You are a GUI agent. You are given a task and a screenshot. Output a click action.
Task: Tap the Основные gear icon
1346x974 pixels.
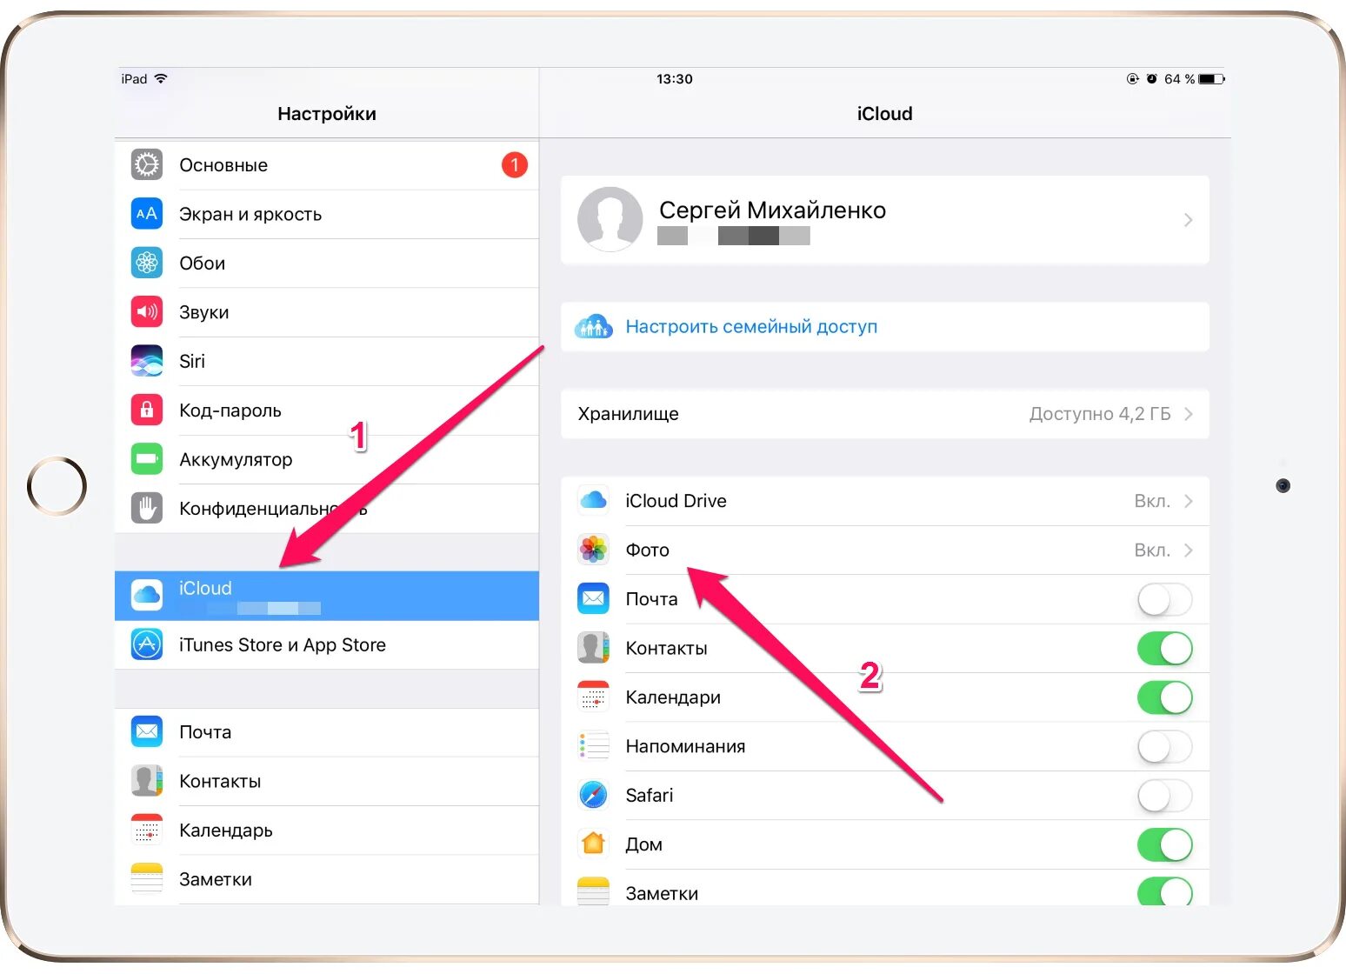(147, 165)
